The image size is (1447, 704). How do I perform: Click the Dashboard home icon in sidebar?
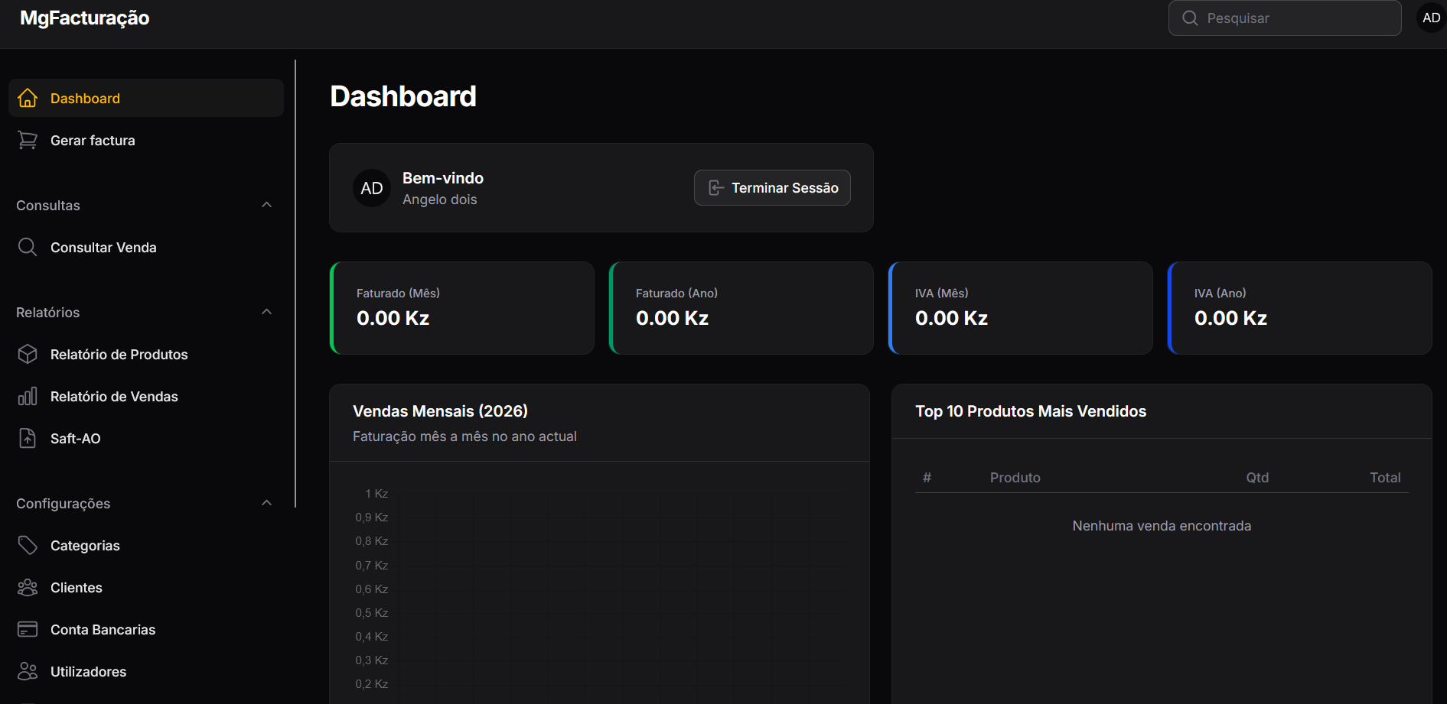coord(28,98)
